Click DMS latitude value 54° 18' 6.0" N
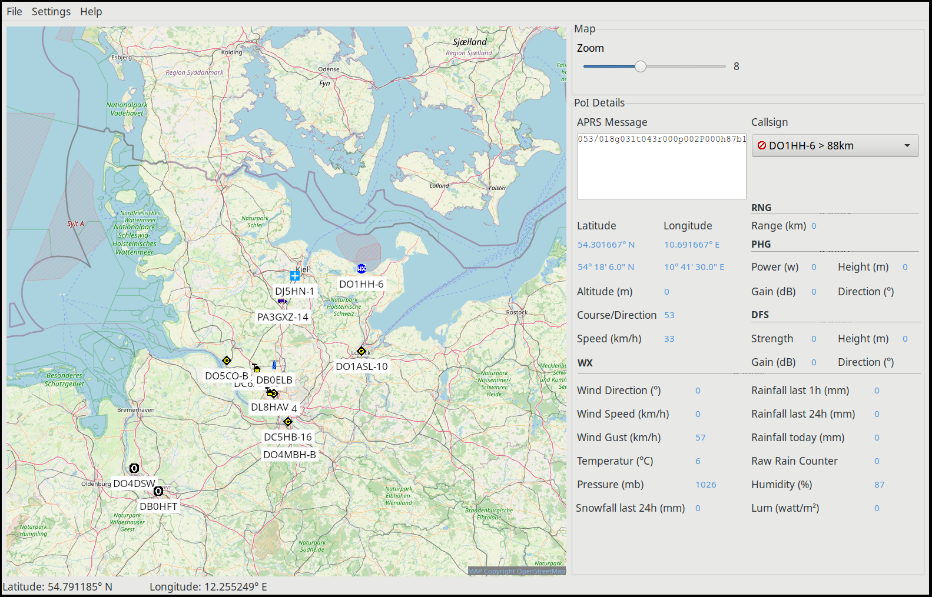This screenshot has height=597, width=932. tap(606, 267)
